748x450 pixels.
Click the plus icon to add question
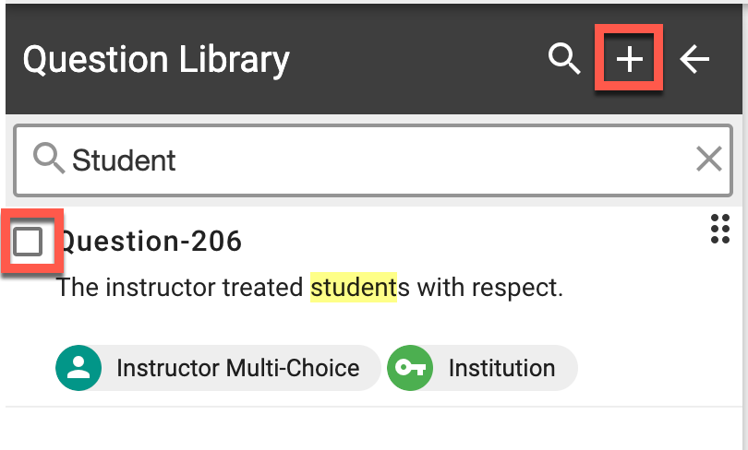629,60
